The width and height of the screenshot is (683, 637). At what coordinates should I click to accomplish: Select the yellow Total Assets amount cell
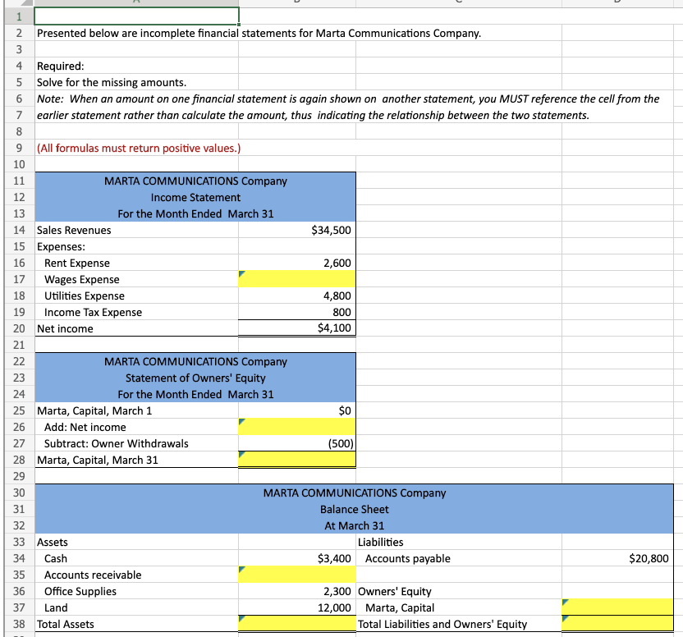(x=296, y=624)
